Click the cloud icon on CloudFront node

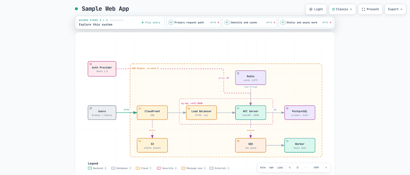140,108
